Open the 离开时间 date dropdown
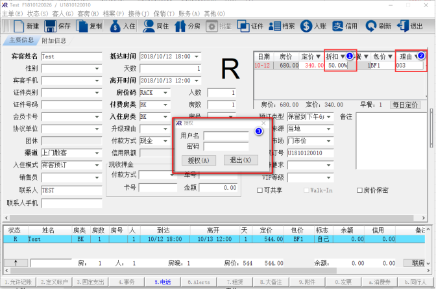 click(x=197, y=81)
